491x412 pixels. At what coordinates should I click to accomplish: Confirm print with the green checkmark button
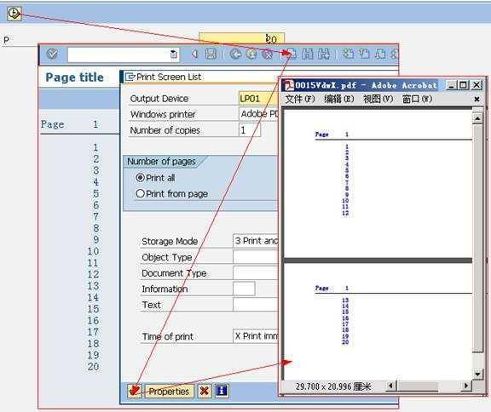pos(135,391)
